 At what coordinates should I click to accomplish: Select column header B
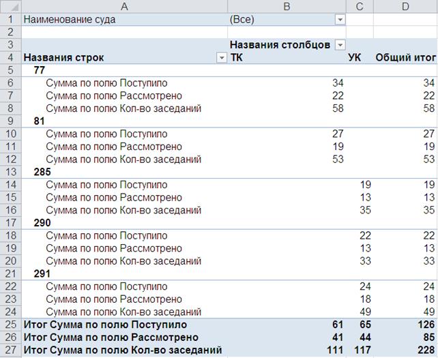point(287,6)
